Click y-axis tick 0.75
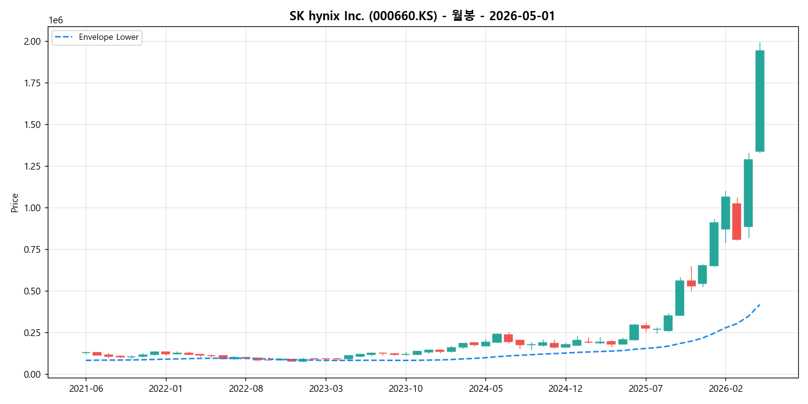The image size is (808, 404). tap(33, 250)
